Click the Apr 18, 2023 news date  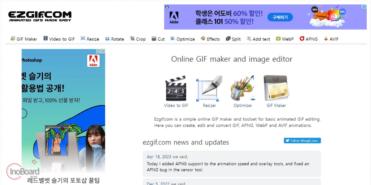tap(159, 157)
